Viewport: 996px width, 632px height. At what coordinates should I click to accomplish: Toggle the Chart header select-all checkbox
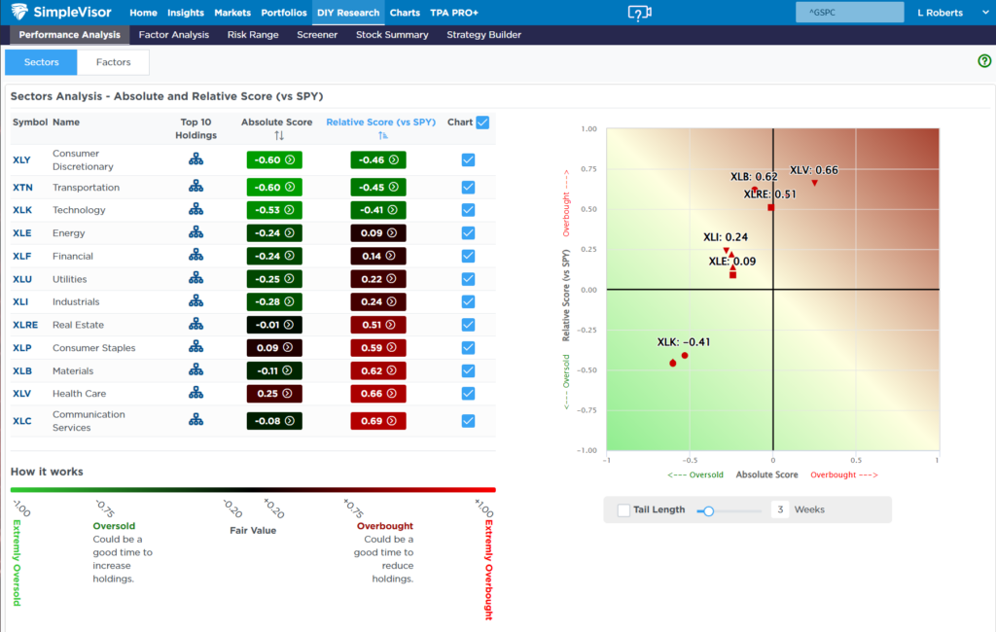(x=482, y=123)
